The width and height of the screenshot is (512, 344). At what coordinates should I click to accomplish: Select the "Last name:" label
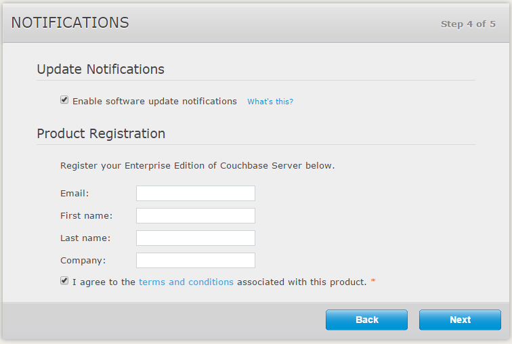(x=85, y=238)
